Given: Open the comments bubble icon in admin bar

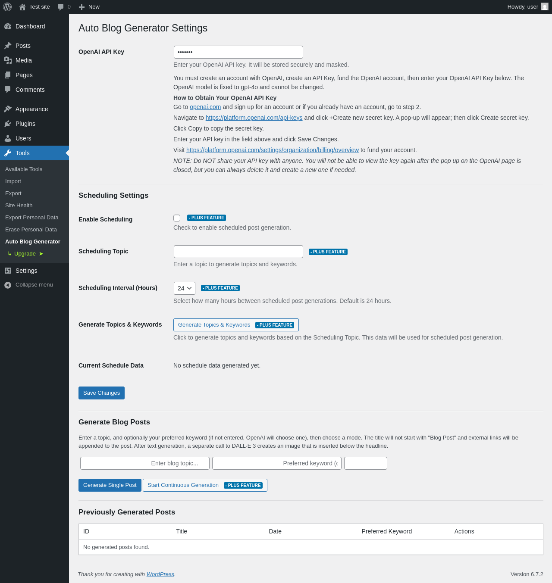Looking at the screenshot, I should [x=60, y=7].
